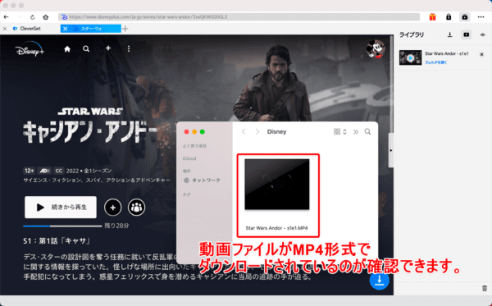Click Star Wars Andor s1e1 library thumbnail
The image size is (492, 306).
(x=411, y=57)
